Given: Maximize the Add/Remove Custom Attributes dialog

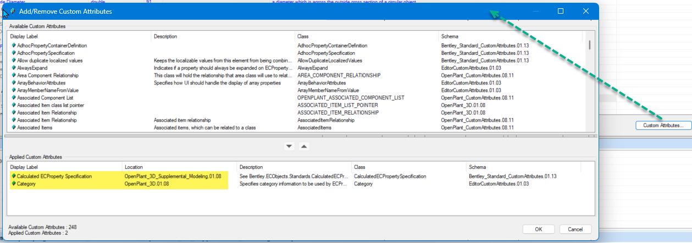Looking at the screenshot, I should (561, 11).
